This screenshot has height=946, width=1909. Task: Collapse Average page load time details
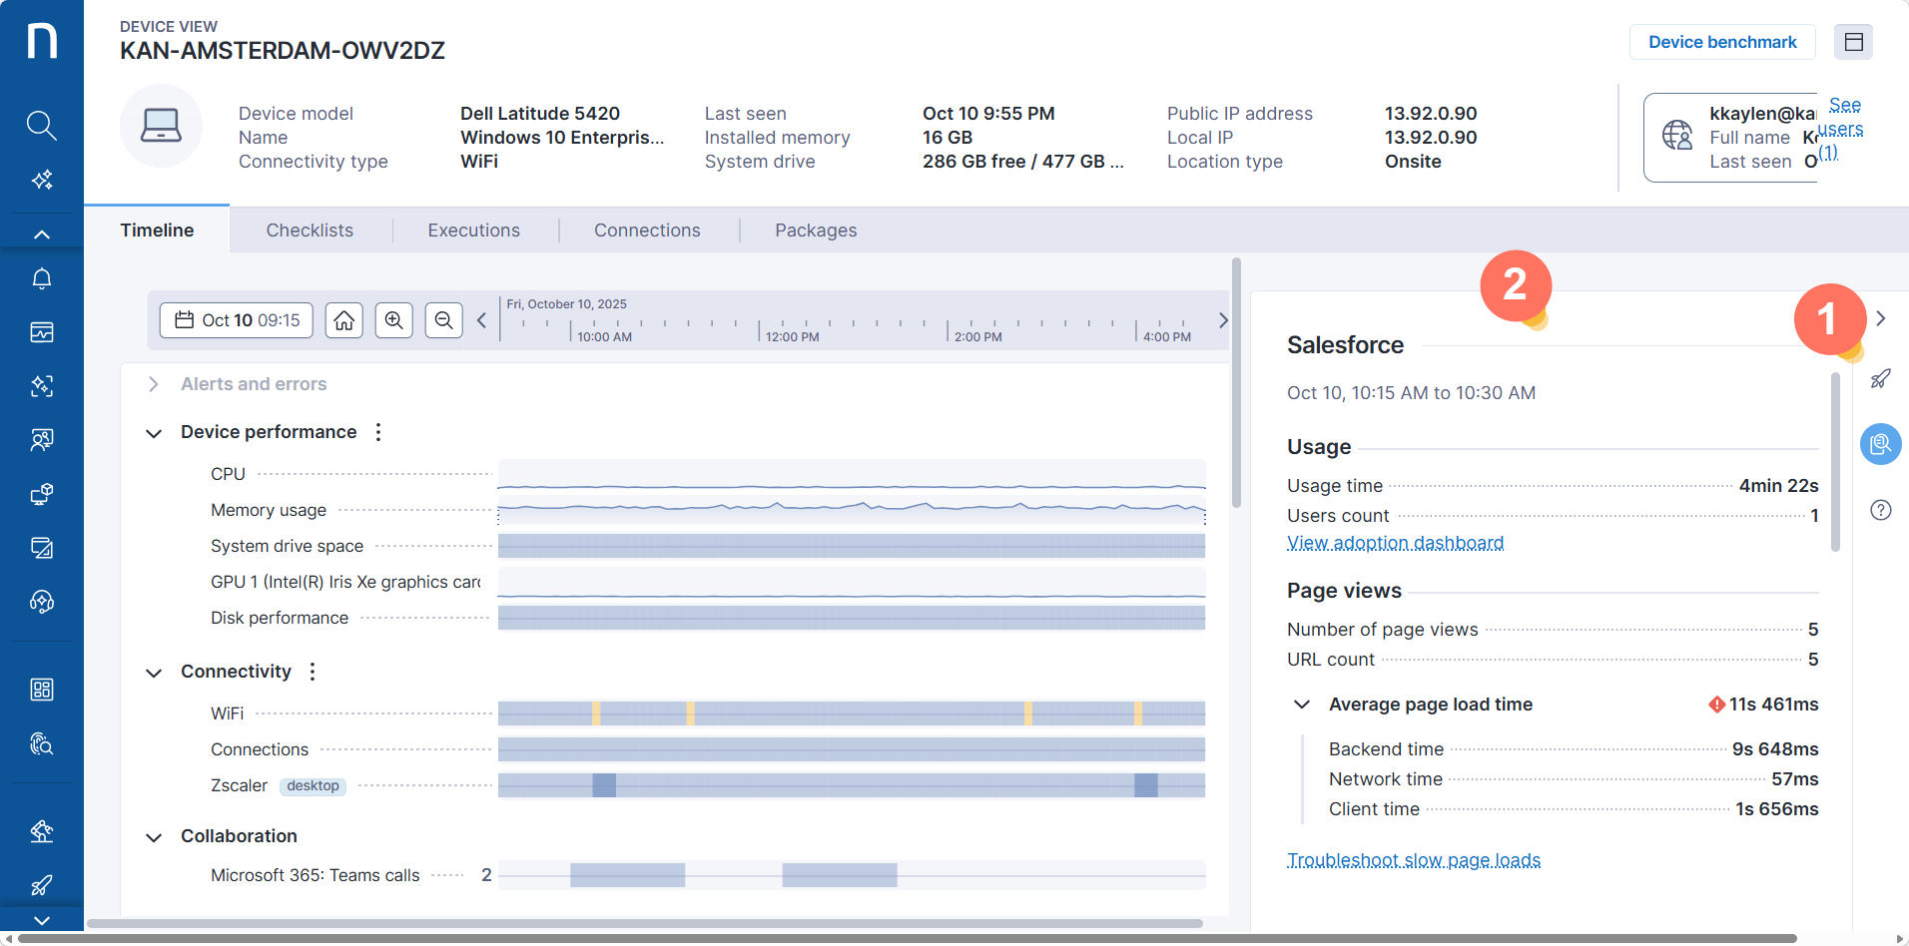pyautogui.click(x=1302, y=705)
